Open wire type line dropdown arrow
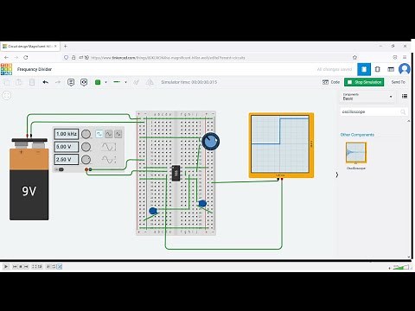This screenshot has height=311, width=415. click(125, 82)
